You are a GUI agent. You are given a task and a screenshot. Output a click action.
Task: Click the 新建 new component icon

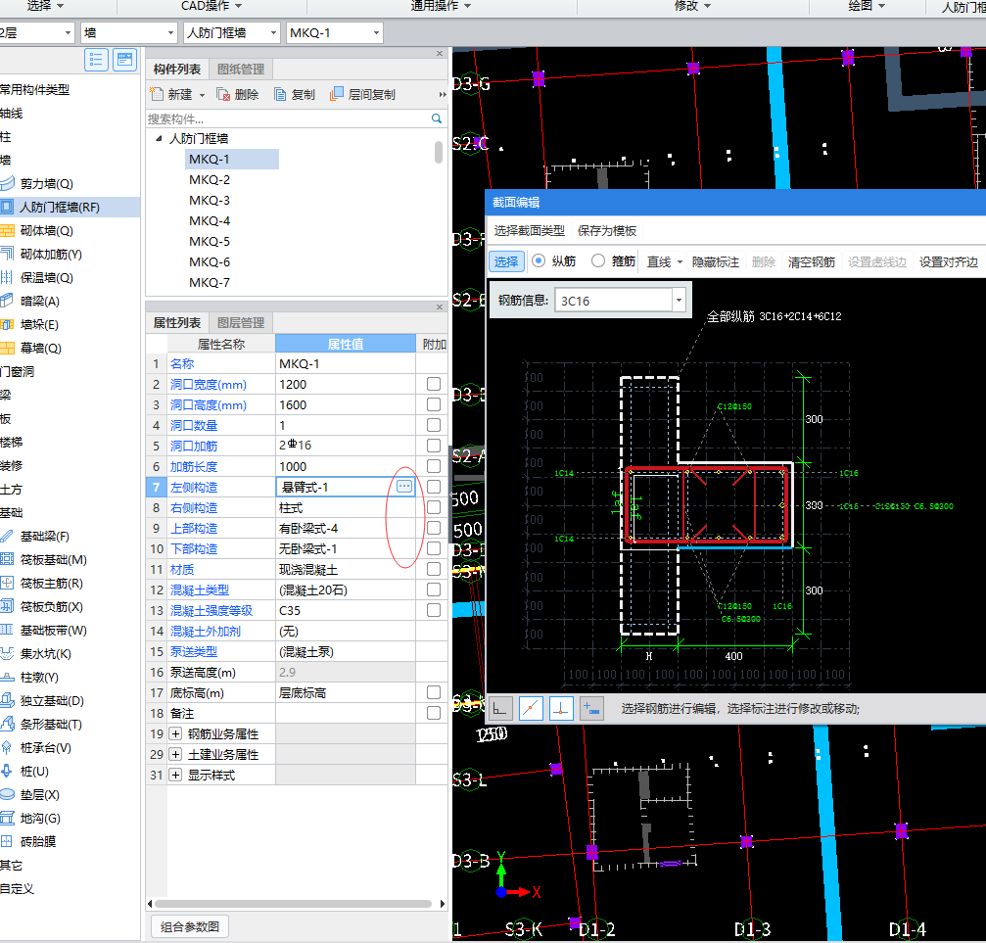(x=157, y=94)
